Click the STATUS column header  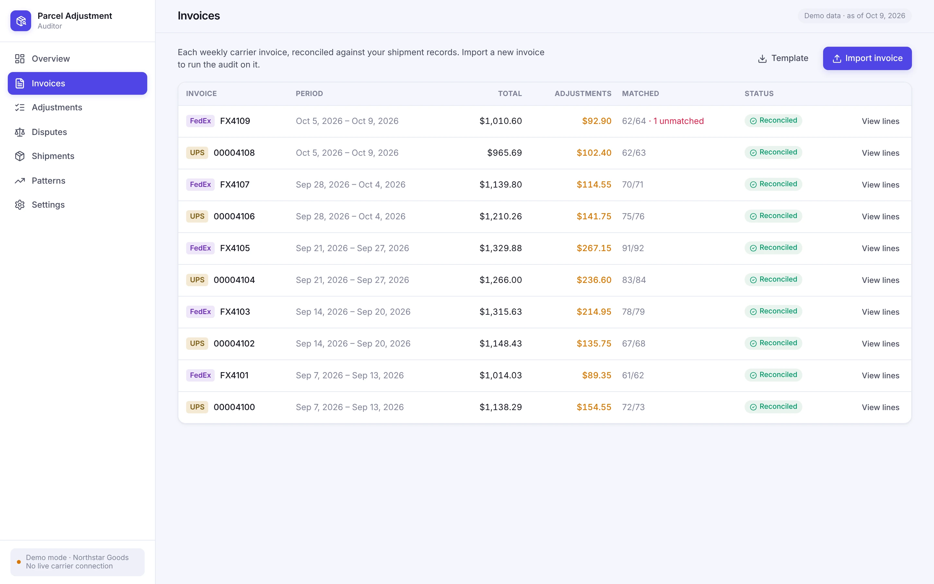pyautogui.click(x=759, y=93)
